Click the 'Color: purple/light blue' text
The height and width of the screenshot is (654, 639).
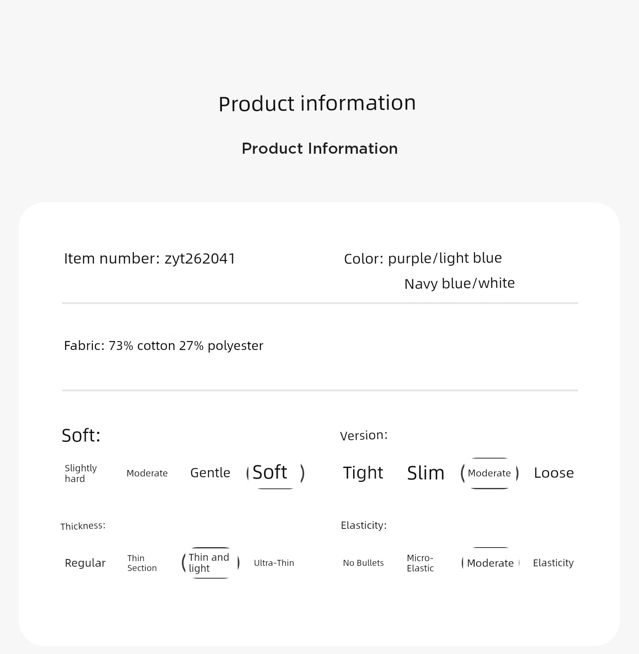click(423, 258)
